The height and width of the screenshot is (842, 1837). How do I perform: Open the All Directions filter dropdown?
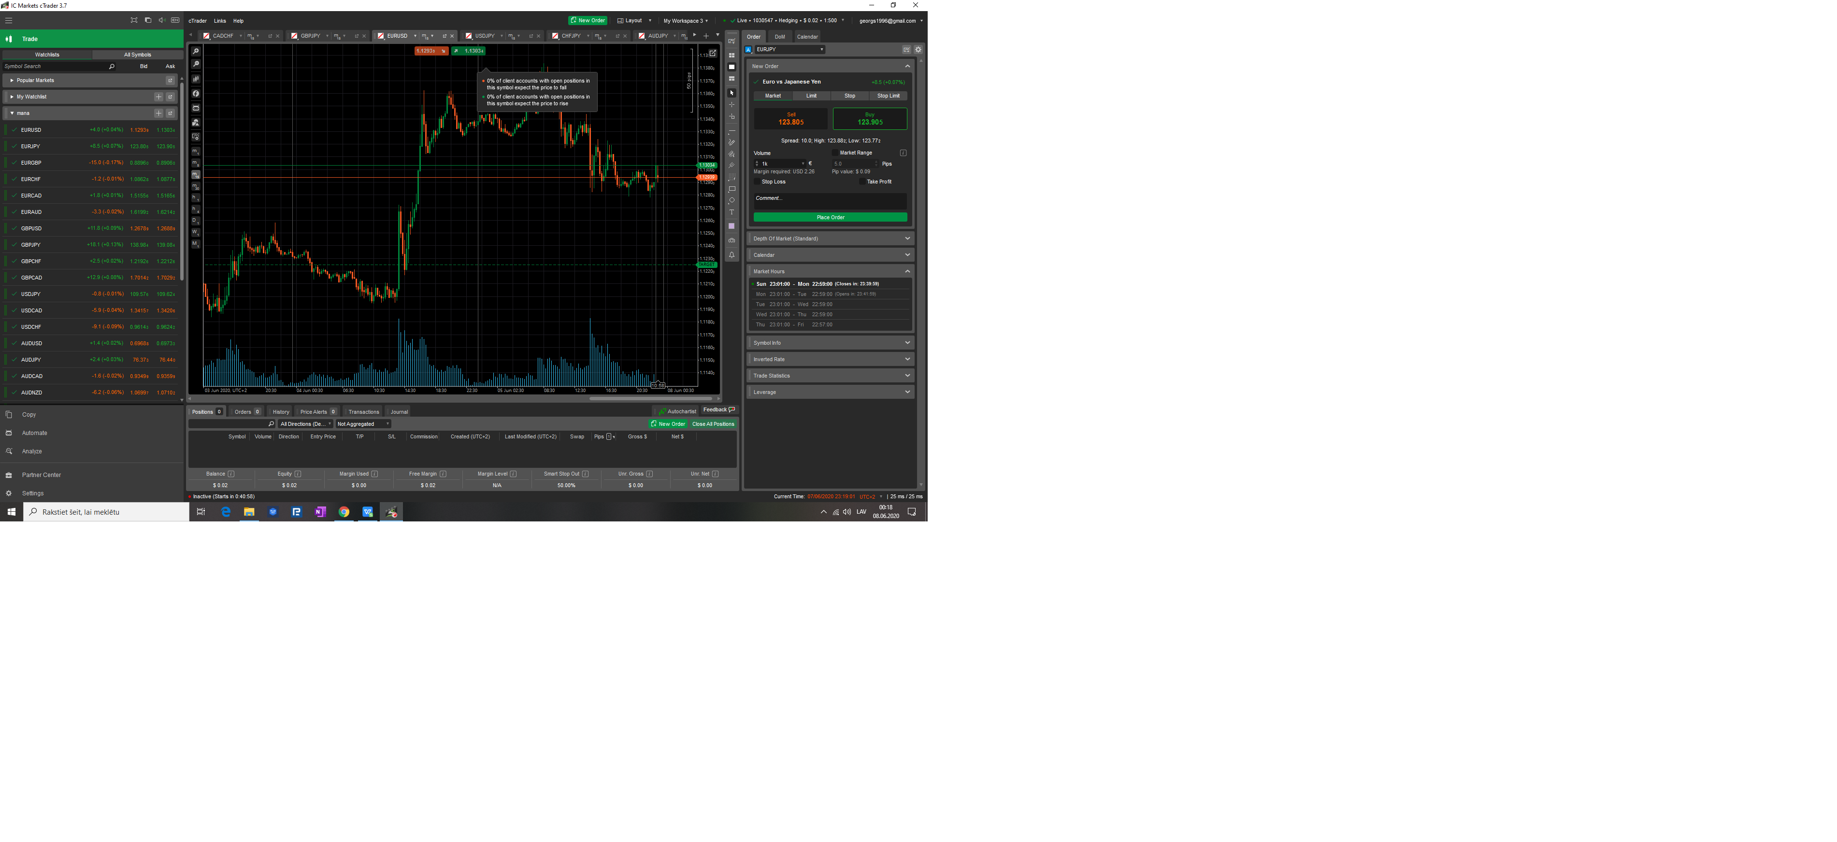click(x=305, y=424)
